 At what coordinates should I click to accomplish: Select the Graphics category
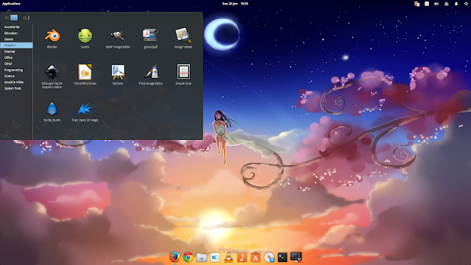coord(16,45)
